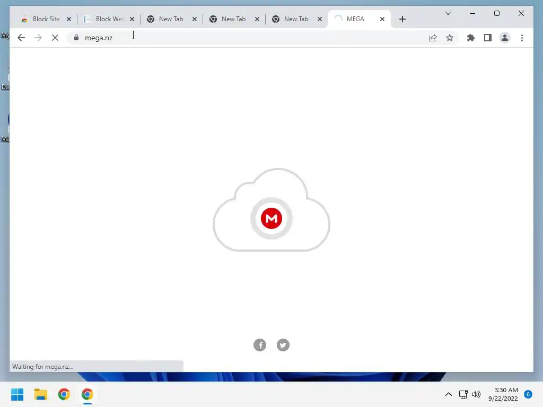Share this page using share icon
Viewport: 543px width, 407px height.
[x=433, y=38]
